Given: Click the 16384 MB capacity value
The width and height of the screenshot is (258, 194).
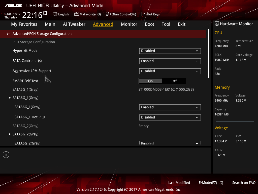Looking at the screenshot, I should click(222, 114).
